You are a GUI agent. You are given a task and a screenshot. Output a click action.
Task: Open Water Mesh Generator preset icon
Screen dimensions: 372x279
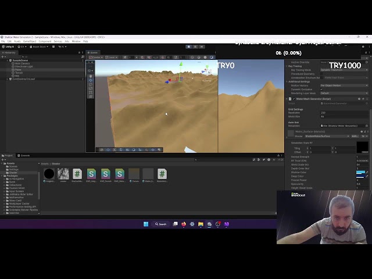(x=363, y=99)
